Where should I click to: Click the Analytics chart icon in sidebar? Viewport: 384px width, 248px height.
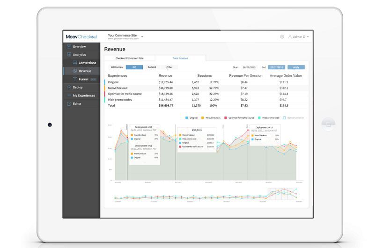point(69,55)
